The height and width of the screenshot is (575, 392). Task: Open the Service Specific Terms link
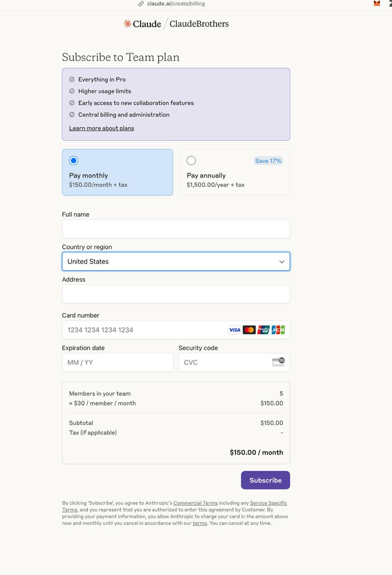point(268,503)
